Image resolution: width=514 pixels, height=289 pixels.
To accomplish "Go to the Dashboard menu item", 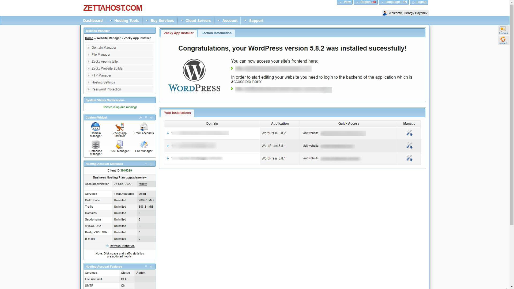I will coord(93,21).
